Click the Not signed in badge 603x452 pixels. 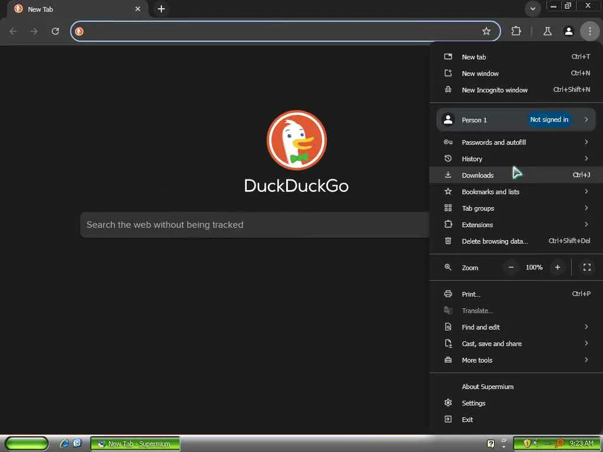pos(549,119)
